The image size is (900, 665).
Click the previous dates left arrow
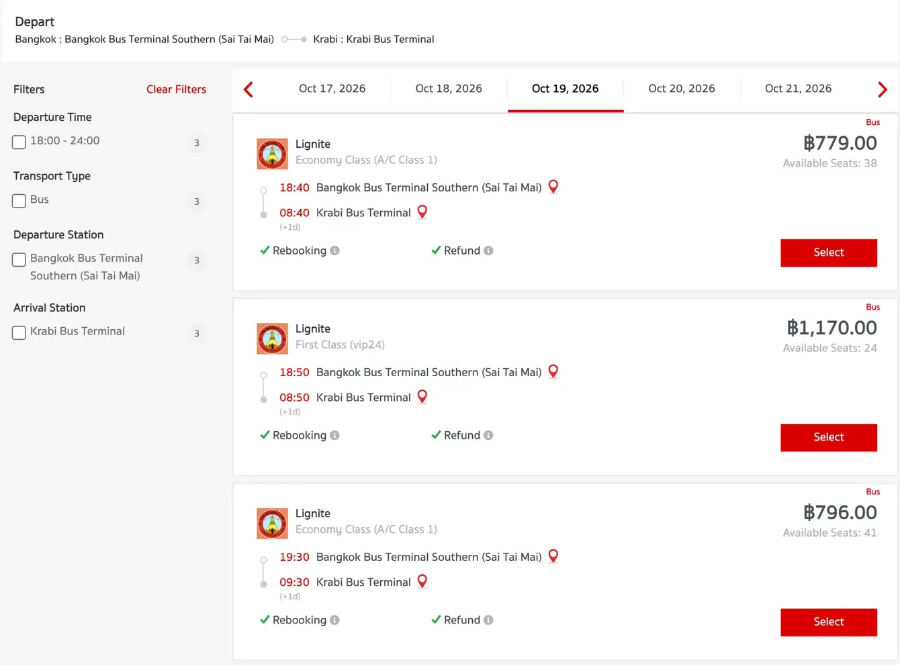tap(249, 89)
